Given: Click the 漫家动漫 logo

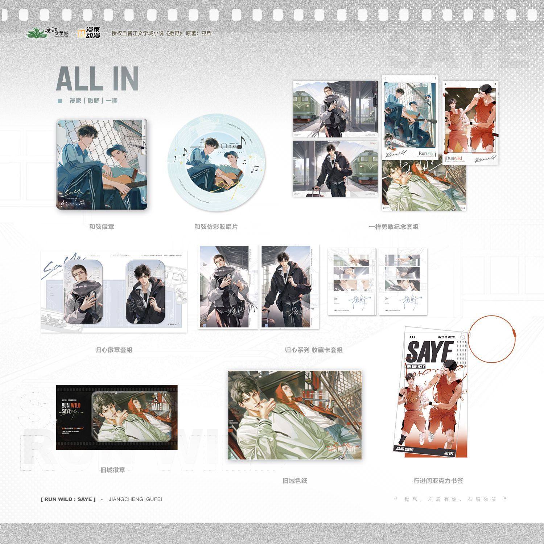Looking at the screenshot, I should click(x=89, y=33).
